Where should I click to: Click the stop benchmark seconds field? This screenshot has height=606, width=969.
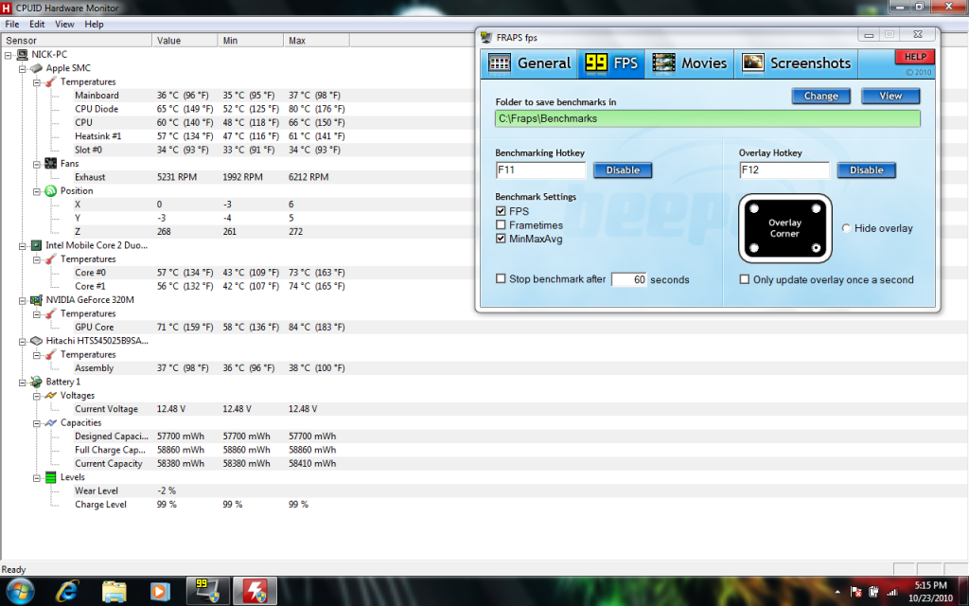pos(629,279)
